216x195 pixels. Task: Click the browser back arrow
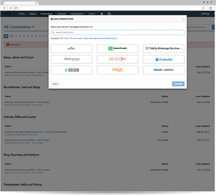[x=4, y=8]
